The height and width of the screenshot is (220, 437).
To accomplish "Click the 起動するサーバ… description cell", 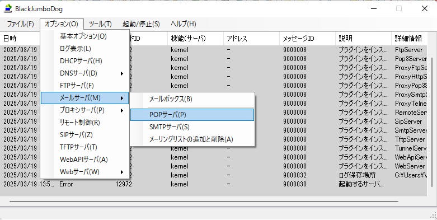I will pos(361,184).
